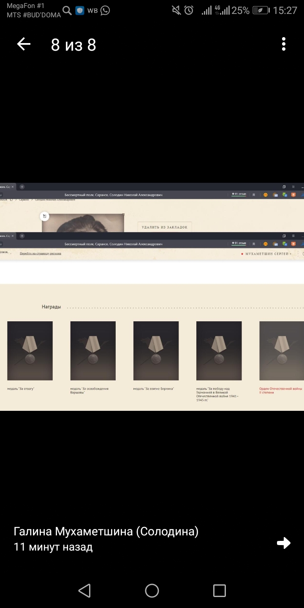
Task: Tap the battery icon in status bar
Action: (261, 11)
